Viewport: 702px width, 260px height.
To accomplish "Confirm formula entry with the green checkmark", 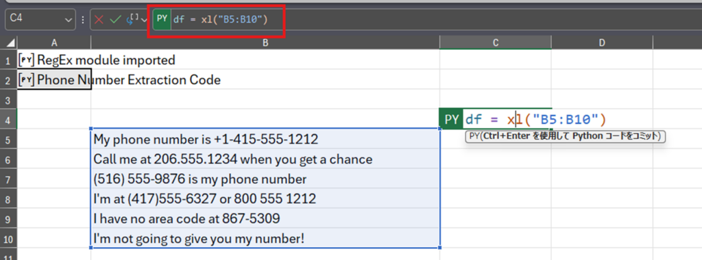I will [x=115, y=20].
